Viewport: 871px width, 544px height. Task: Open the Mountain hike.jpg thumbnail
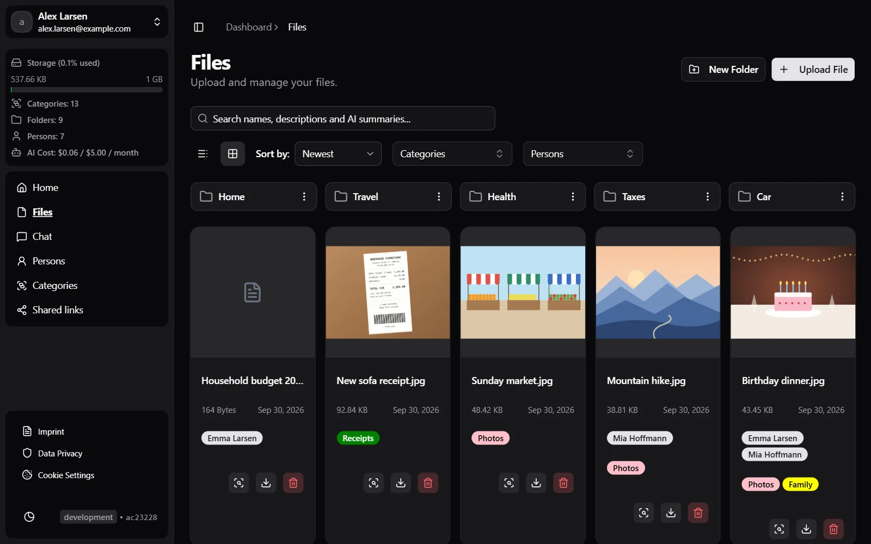tap(658, 292)
